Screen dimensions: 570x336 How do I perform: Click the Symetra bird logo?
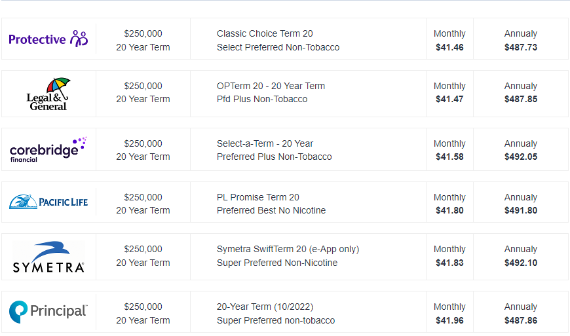click(x=48, y=257)
